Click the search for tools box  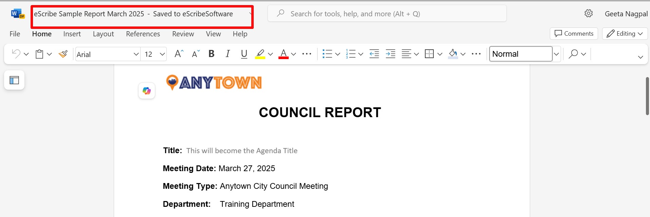pos(387,14)
